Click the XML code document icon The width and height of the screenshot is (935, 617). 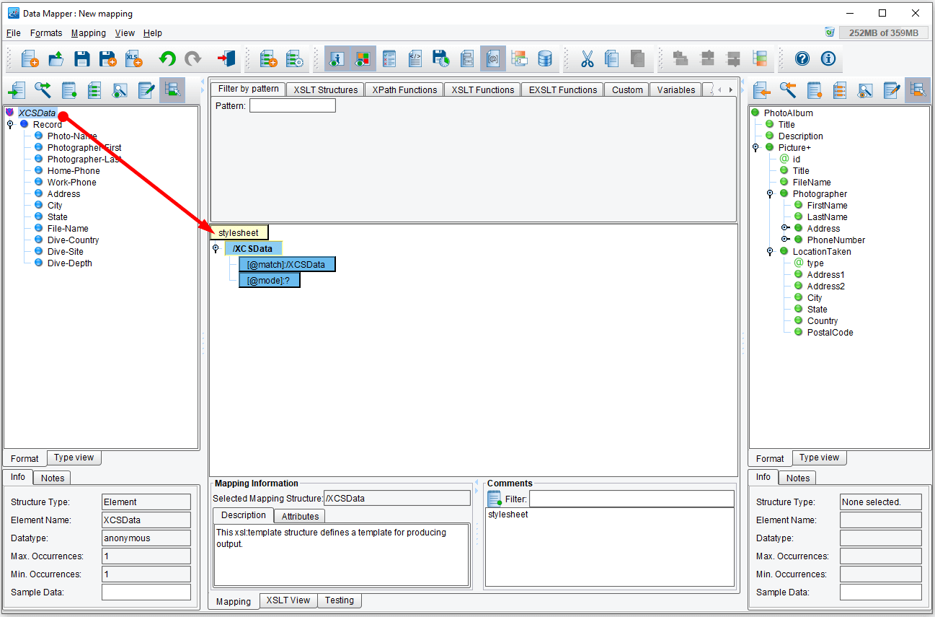415,58
